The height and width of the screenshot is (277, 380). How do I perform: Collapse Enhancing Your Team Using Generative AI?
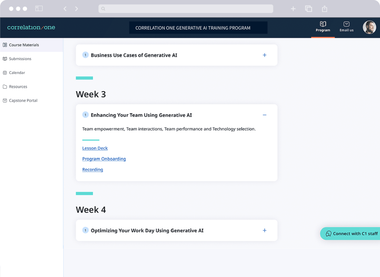tap(264, 115)
